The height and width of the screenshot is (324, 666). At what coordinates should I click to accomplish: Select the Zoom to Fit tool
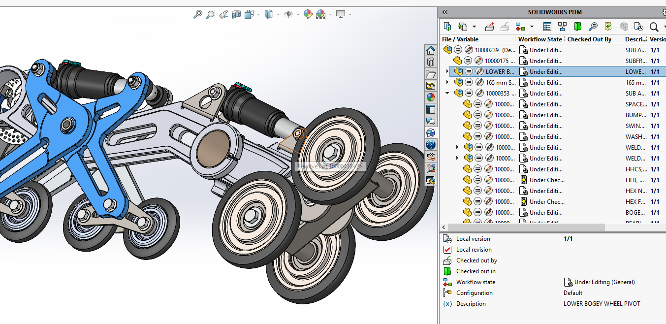(198, 14)
